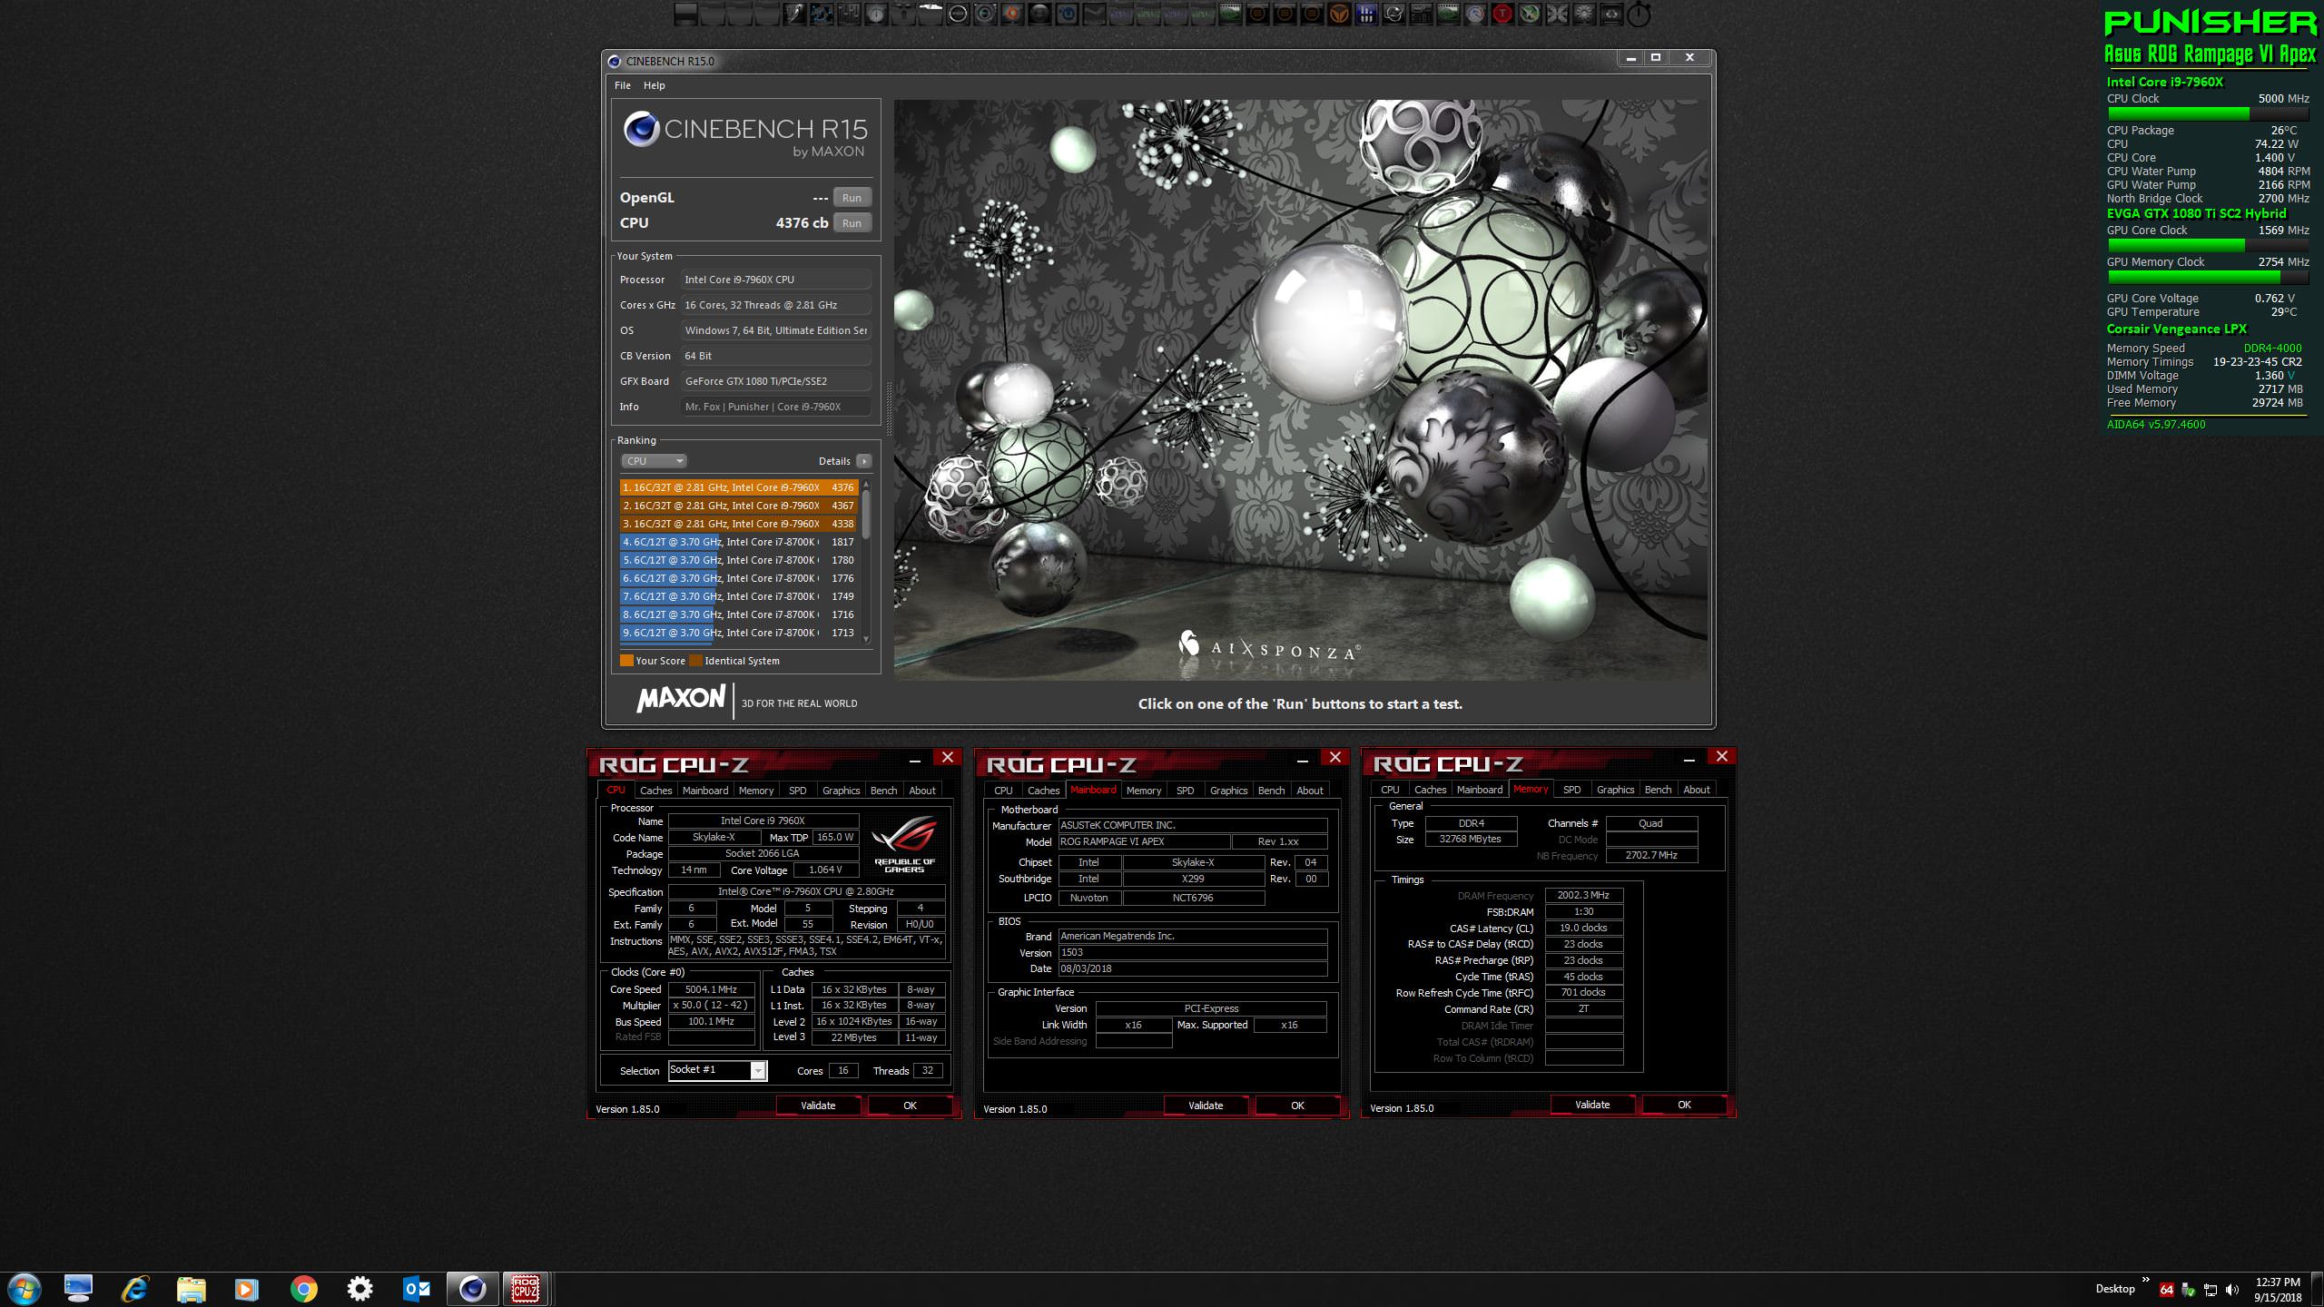Open SPD tab in processor CPU-Z window

(x=797, y=791)
